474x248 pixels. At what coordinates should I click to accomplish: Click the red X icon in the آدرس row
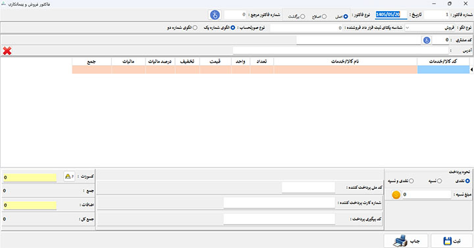coord(7,51)
